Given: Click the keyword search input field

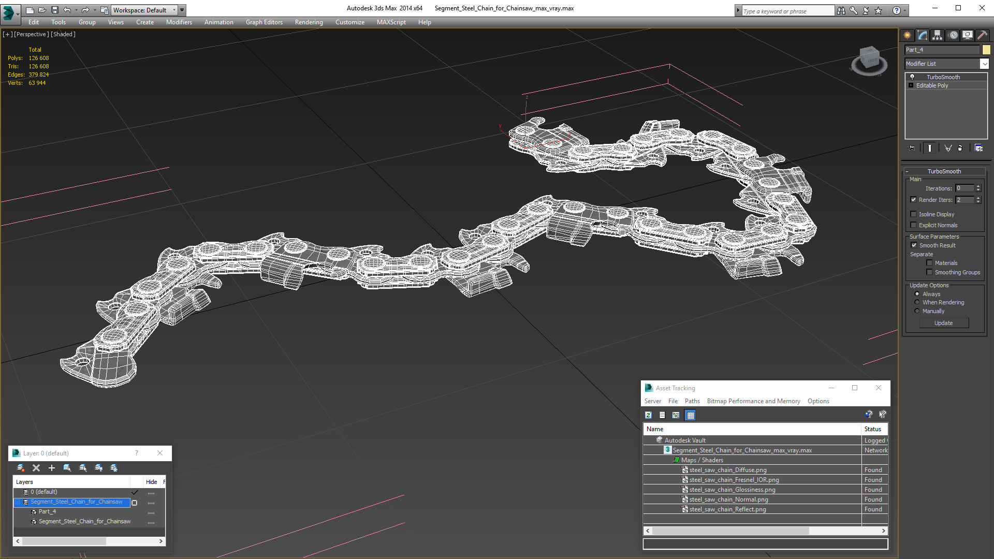Looking at the screenshot, I should [787, 11].
